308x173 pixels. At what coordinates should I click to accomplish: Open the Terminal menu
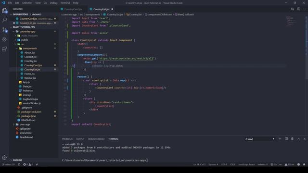(x=65, y=3)
